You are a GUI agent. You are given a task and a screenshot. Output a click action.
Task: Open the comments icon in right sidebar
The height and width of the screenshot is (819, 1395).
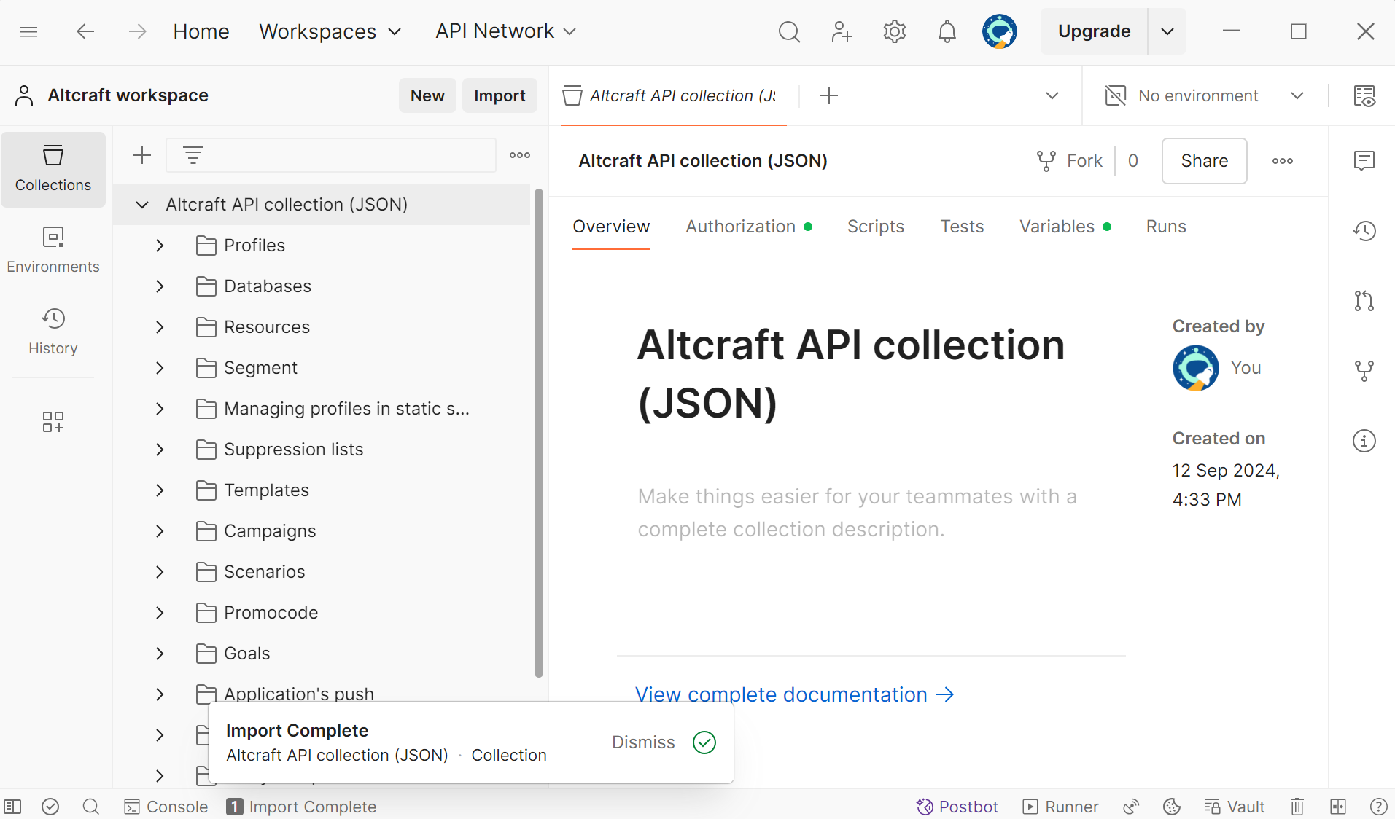click(1364, 160)
